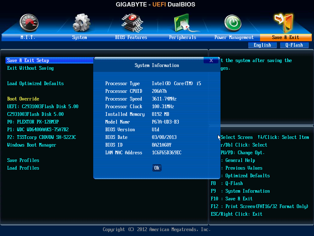Click the Installed Memory label
This screenshot has width=314, height=236.
125,114
